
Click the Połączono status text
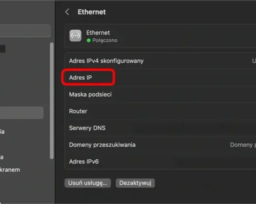coord(105,40)
